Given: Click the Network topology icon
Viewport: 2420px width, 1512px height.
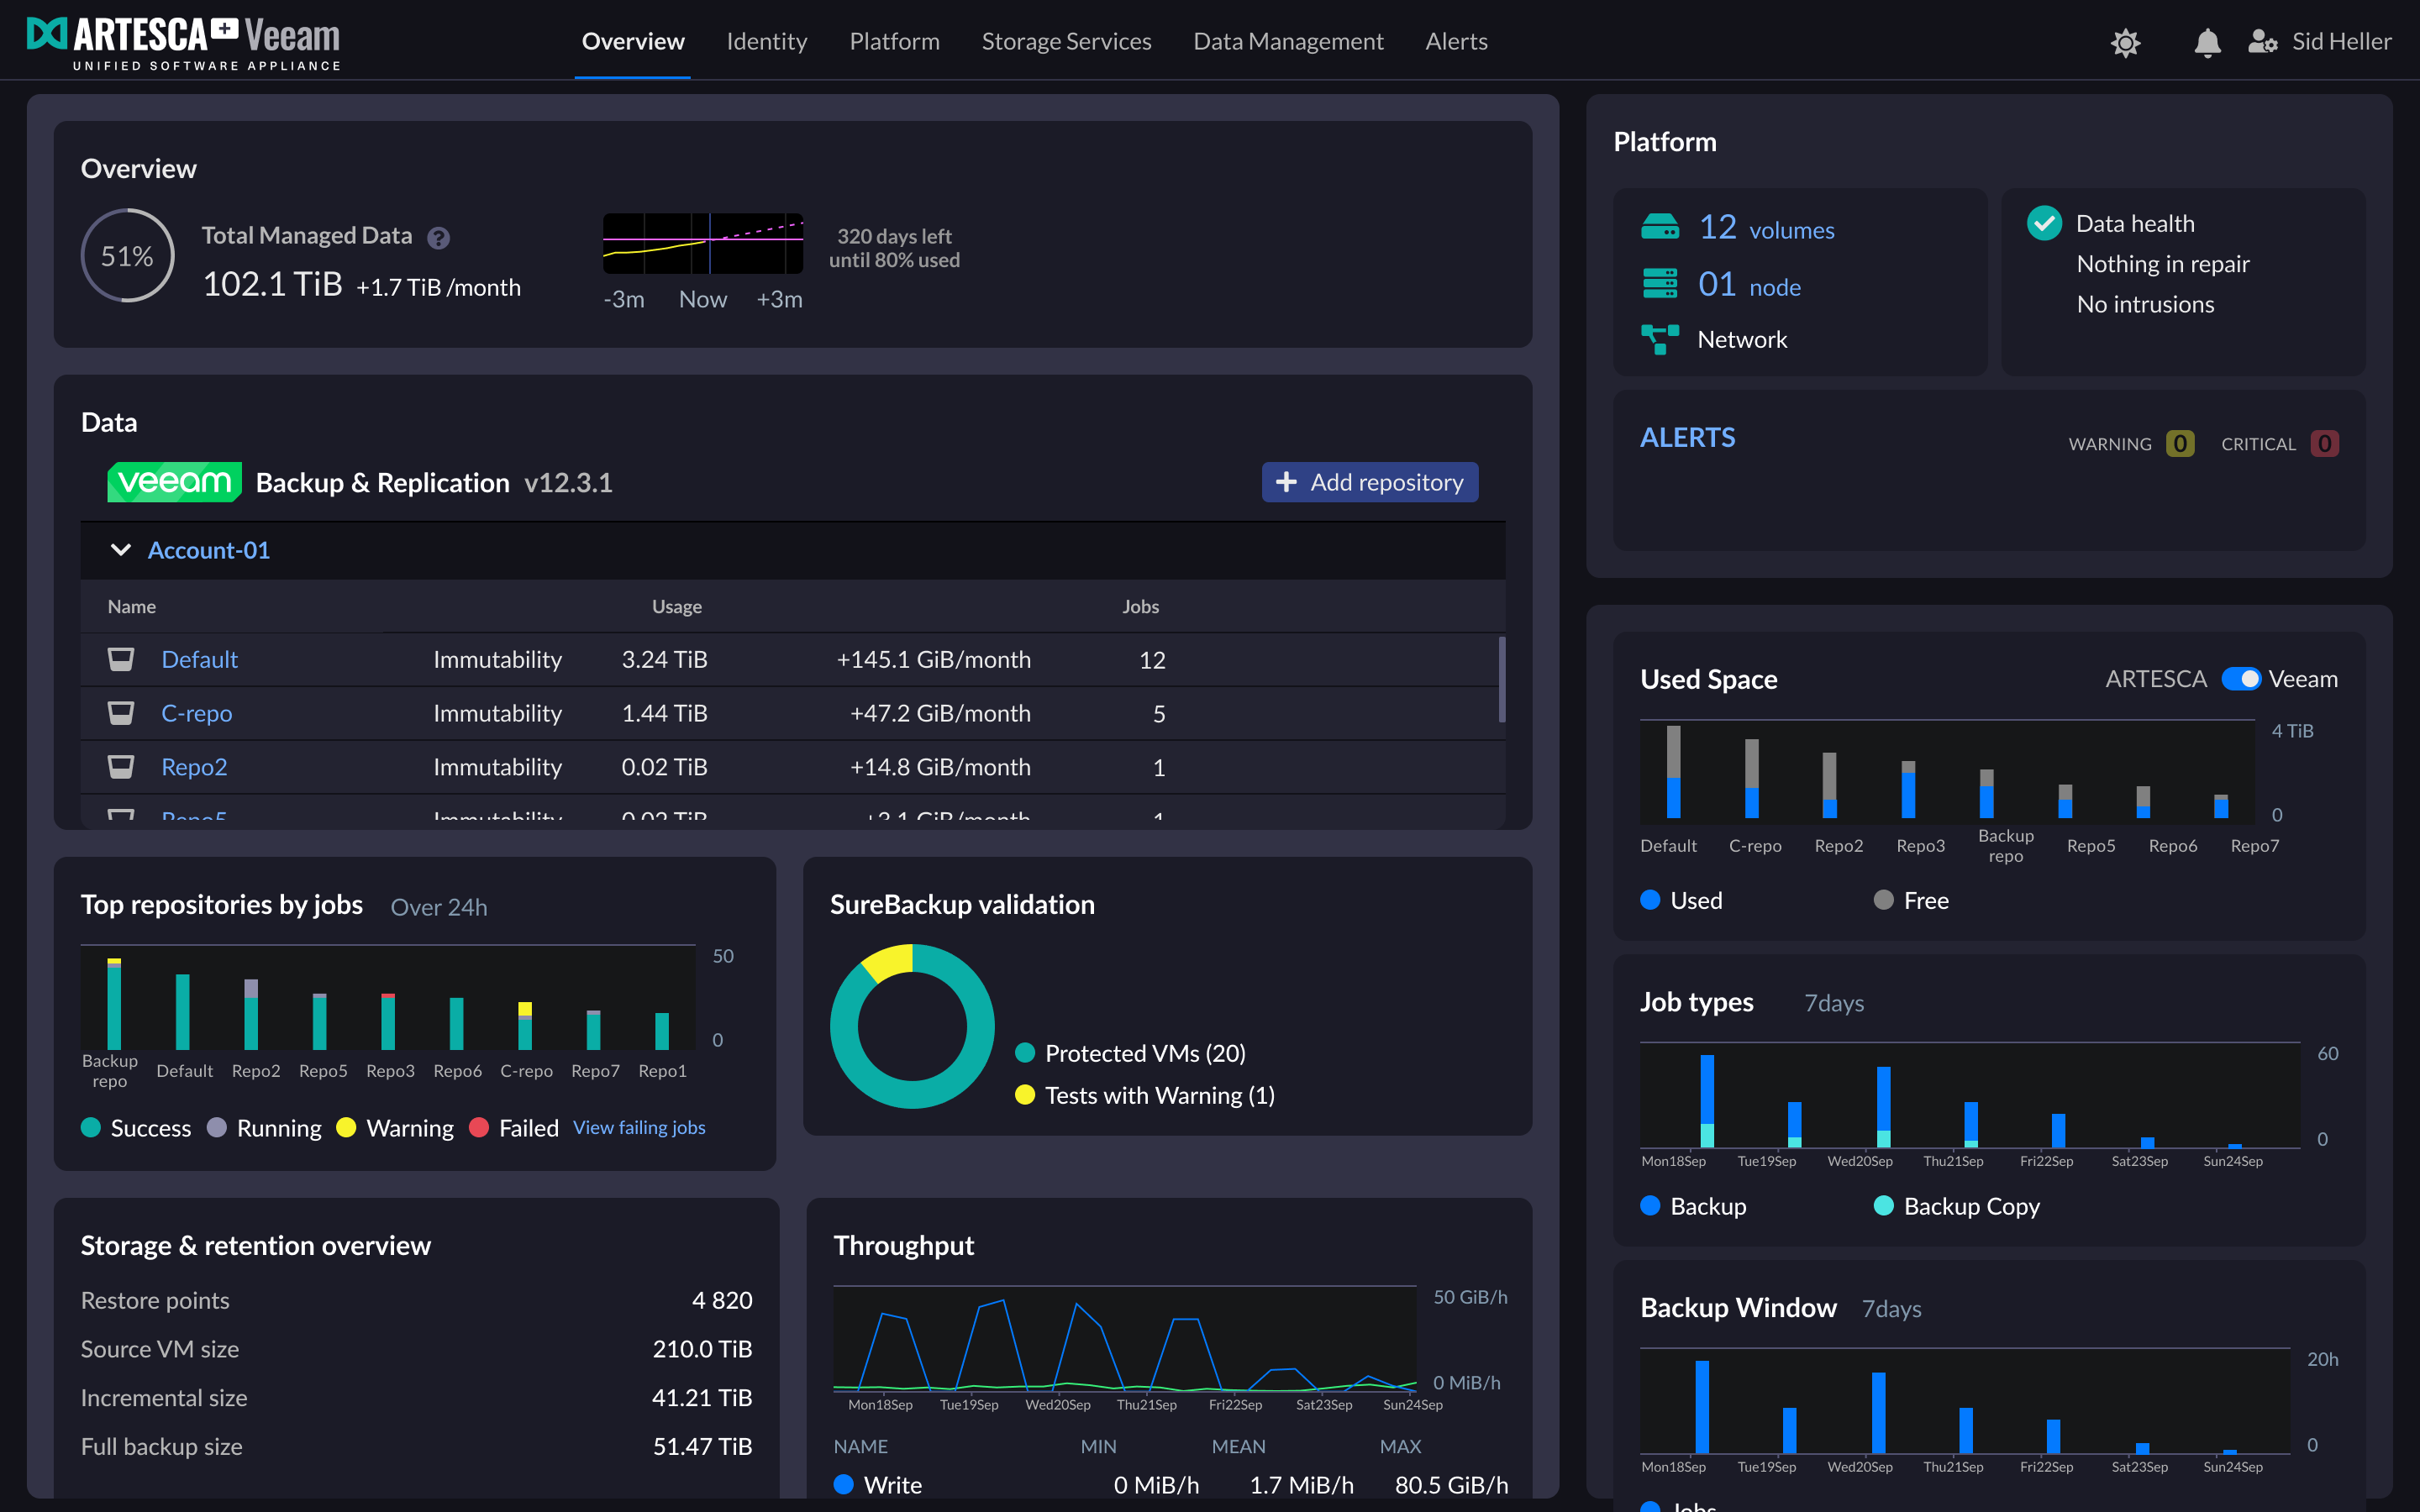Looking at the screenshot, I should coord(1660,339).
